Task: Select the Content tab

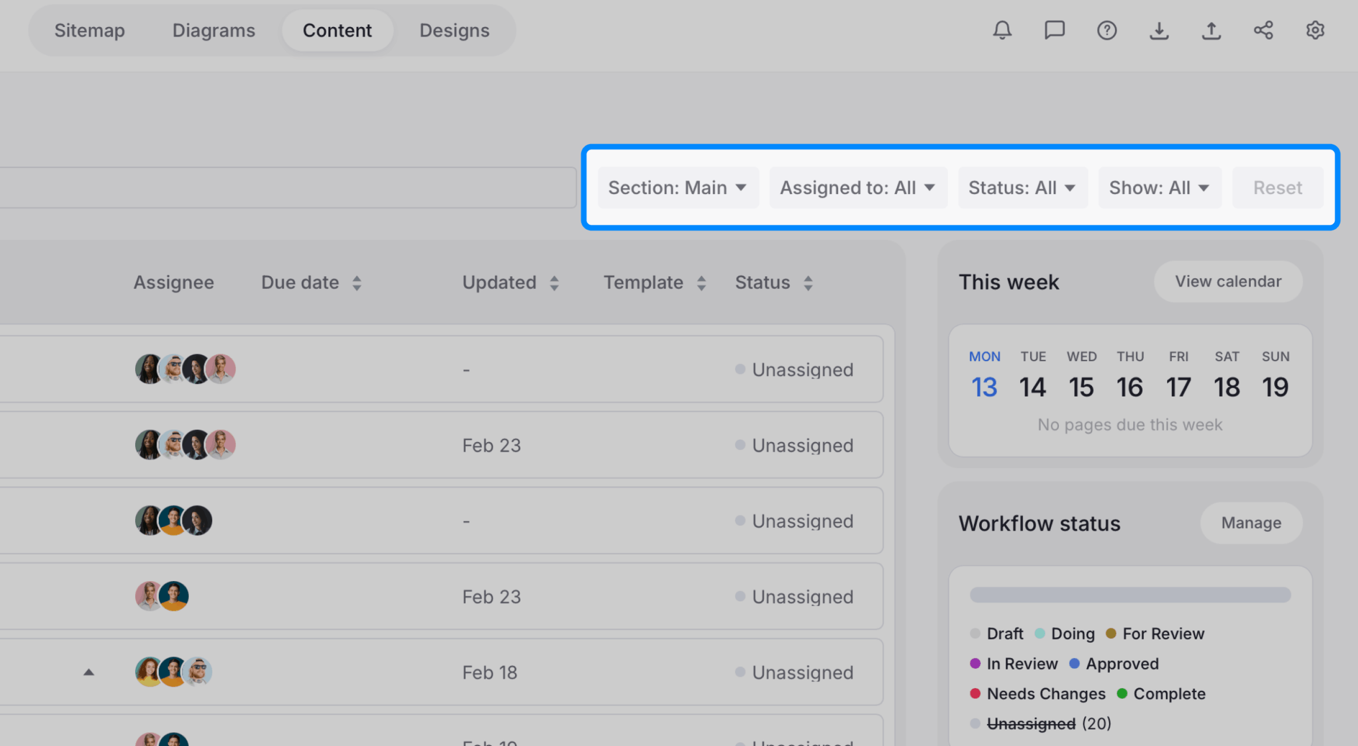Action: [337, 30]
